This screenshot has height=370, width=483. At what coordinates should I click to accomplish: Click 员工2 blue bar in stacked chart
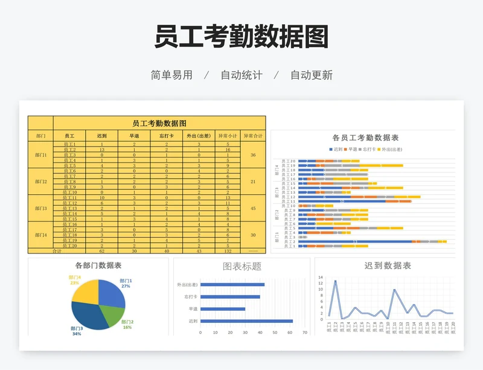tap(355, 241)
